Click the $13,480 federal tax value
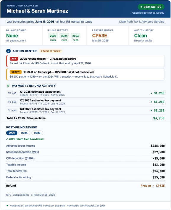Screen dimensions: 171x210 click(159, 171)
